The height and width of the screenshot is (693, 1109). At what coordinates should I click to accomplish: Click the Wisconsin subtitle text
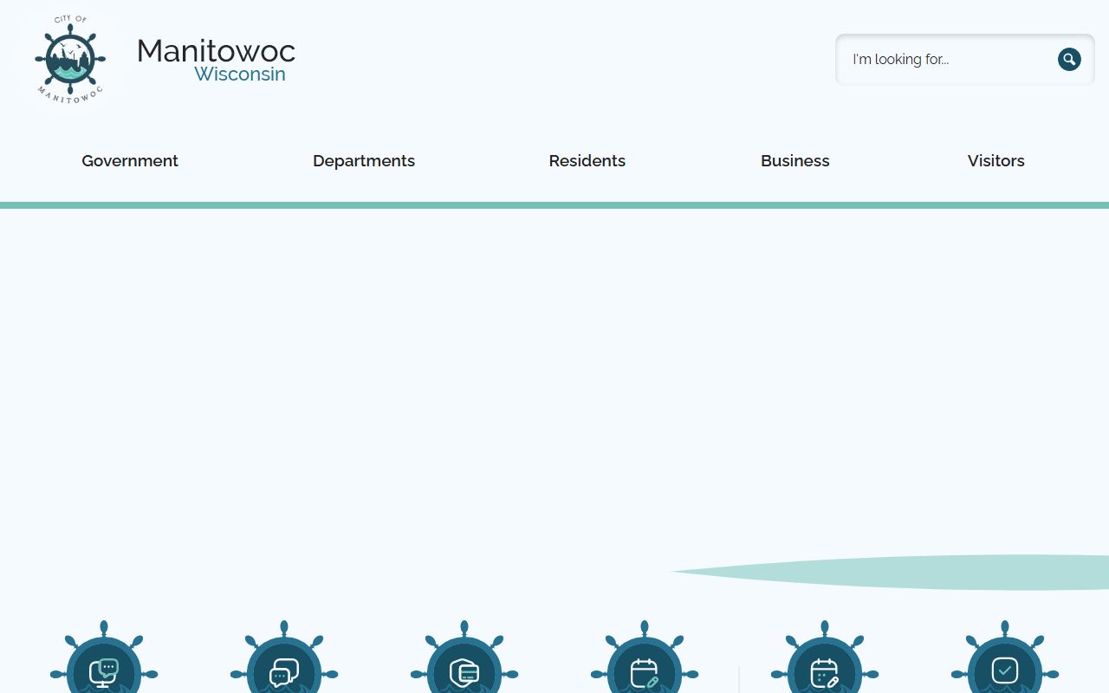click(240, 74)
